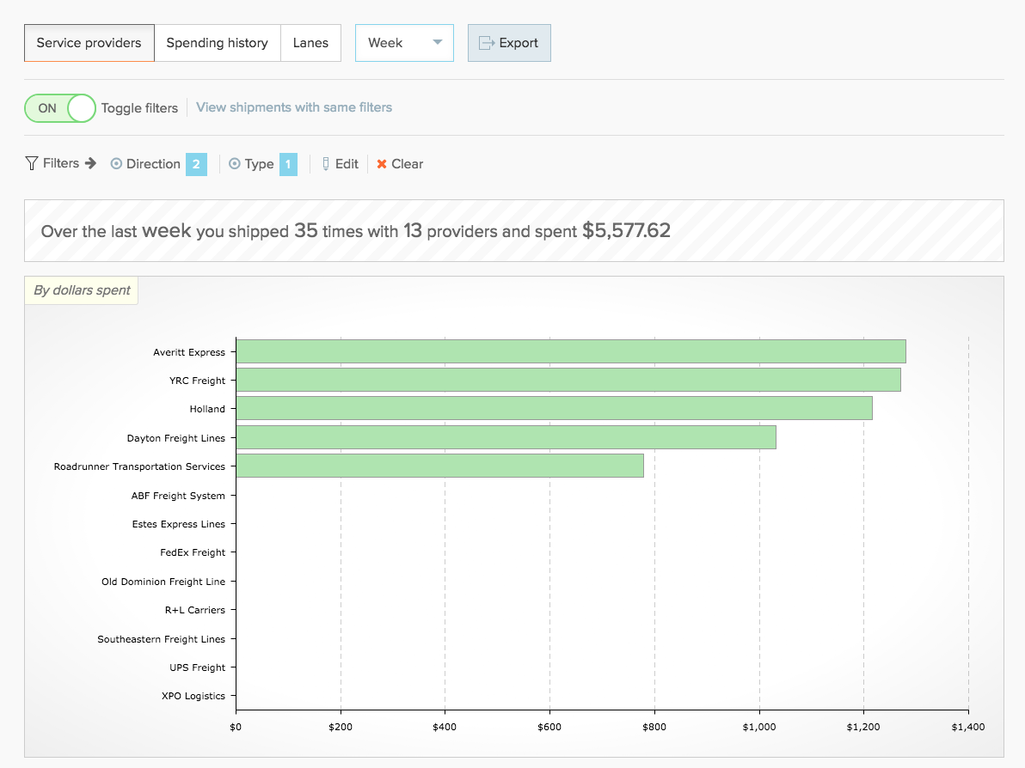Click the Toggle filters label
This screenshot has height=768, width=1025.
pyautogui.click(x=139, y=108)
